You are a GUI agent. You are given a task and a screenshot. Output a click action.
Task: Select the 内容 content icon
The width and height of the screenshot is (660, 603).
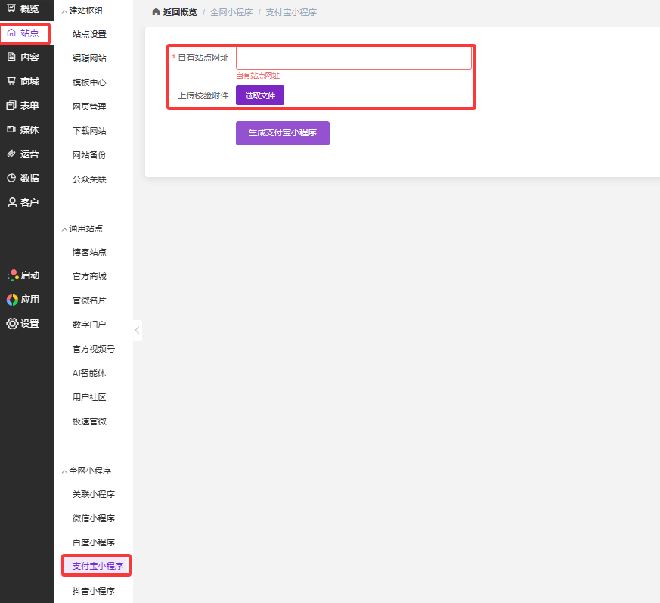pos(11,57)
